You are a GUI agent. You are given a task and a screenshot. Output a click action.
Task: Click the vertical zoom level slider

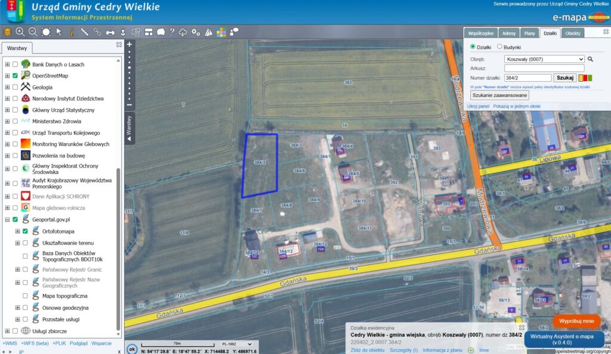pyautogui.click(x=129, y=74)
